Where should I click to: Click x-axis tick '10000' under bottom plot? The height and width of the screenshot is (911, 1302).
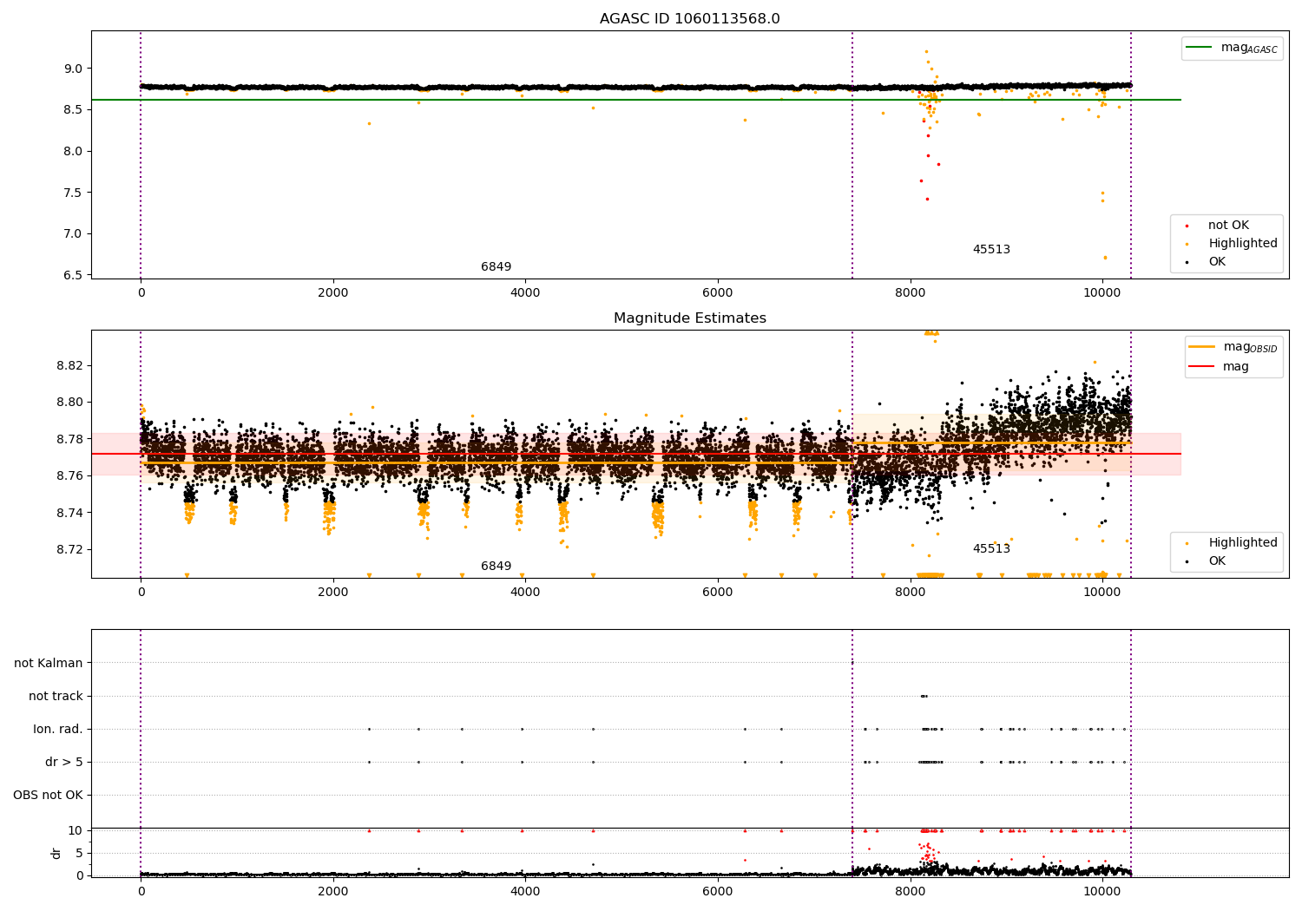click(x=1102, y=892)
